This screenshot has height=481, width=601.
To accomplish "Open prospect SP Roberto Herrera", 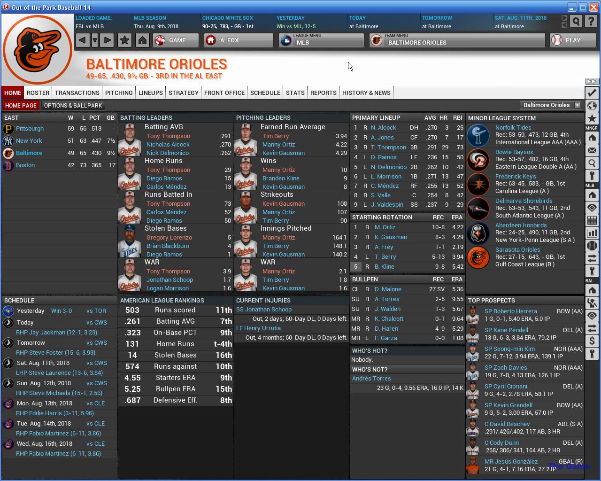I will (510, 311).
